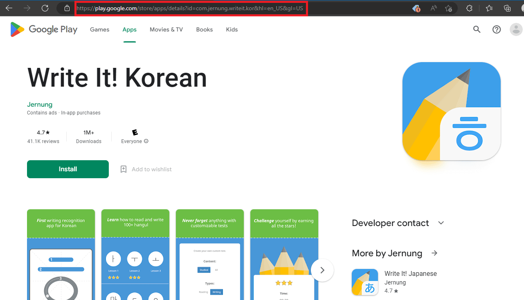
Task: Click the 1M+ Downloads stat
Action: tap(89, 137)
